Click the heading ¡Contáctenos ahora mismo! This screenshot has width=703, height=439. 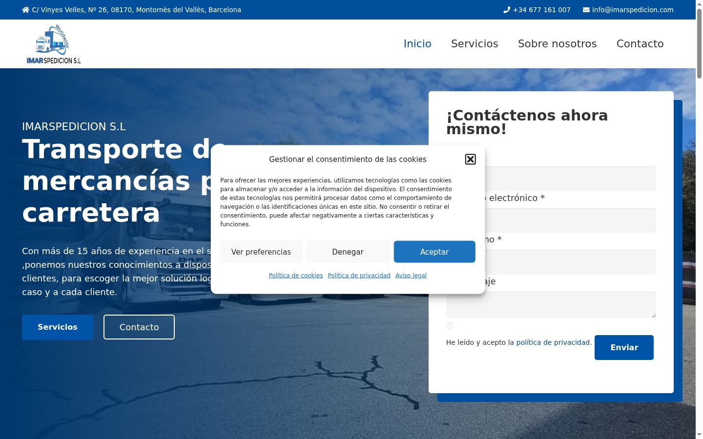pos(527,122)
